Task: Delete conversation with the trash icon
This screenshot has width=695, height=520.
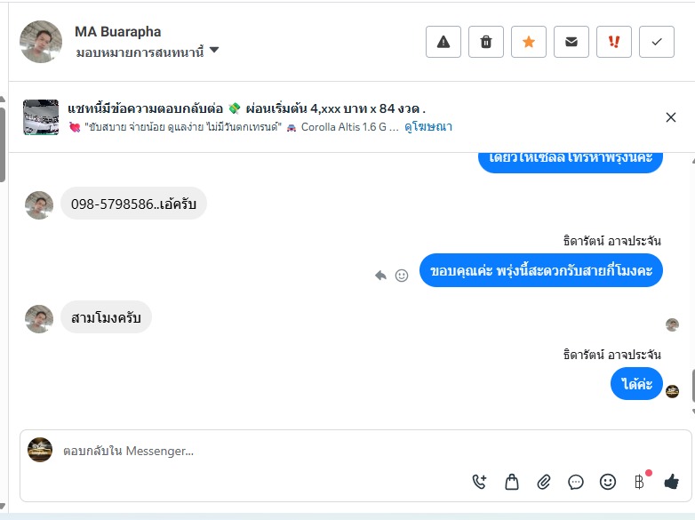Action: [486, 42]
